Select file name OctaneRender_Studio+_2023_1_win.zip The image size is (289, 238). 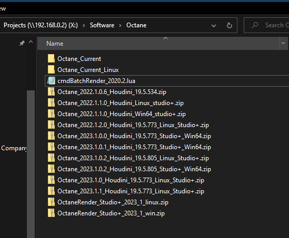tap(111, 213)
